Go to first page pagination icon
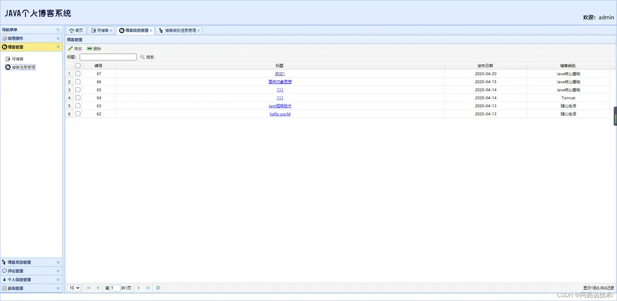The width and height of the screenshot is (617, 301). click(89, 288)
